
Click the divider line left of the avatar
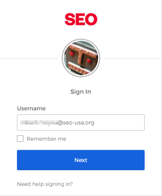coord(29,58)
